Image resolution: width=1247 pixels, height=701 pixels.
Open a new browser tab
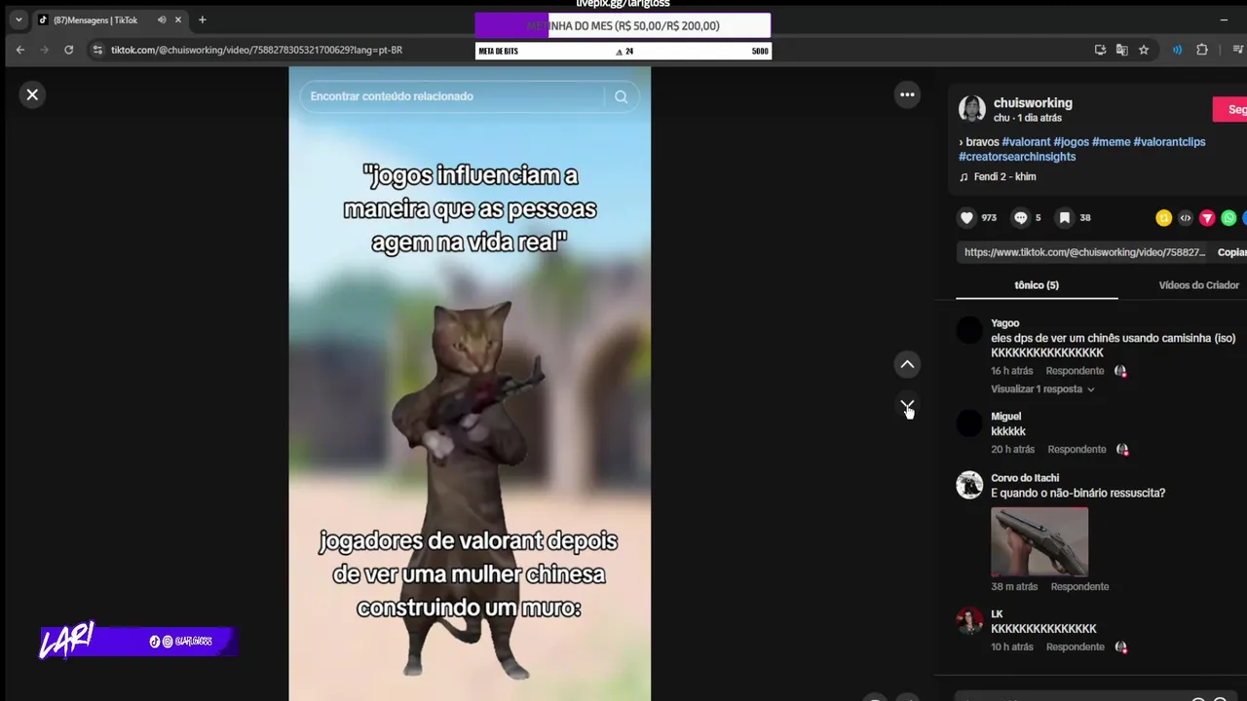[x=202, y=19]
